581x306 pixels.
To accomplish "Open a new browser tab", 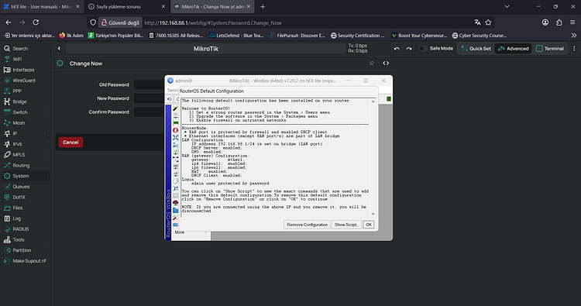I will pyautogui.click(x=263, y=7).
